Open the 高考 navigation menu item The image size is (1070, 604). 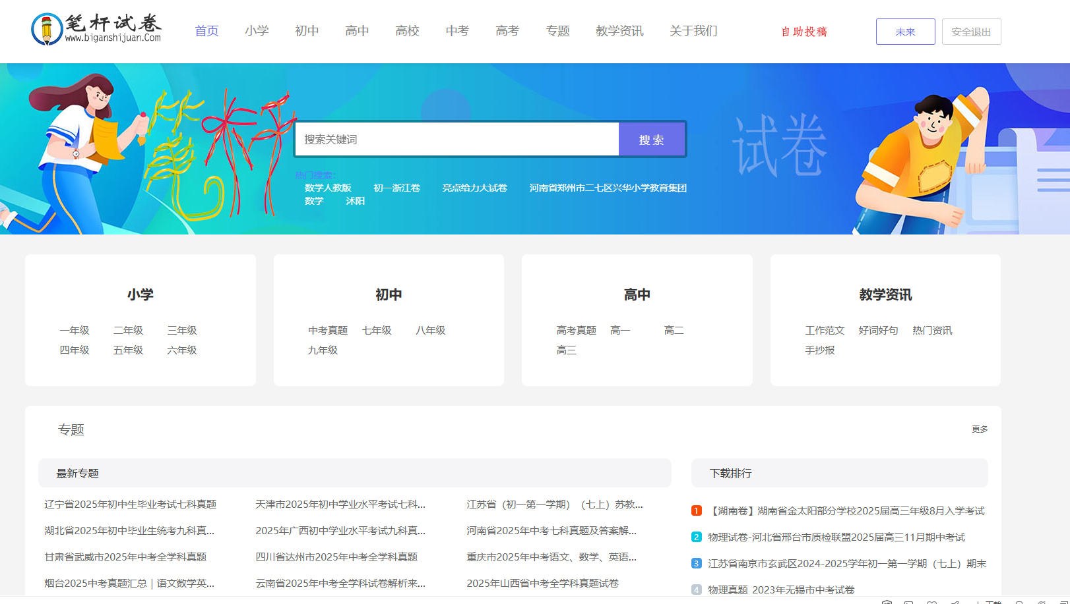click(507, 31)
